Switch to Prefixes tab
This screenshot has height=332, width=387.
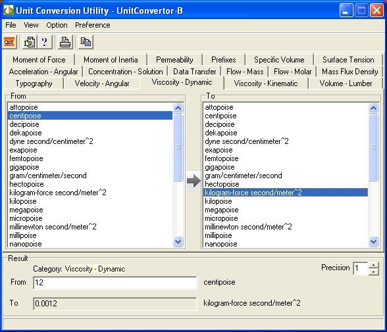(223, 60)
